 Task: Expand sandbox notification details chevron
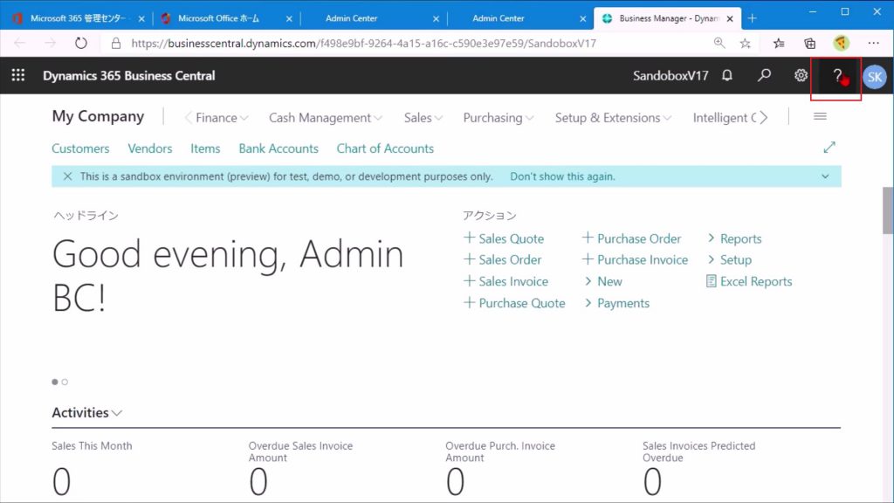(x=825, y=176)
